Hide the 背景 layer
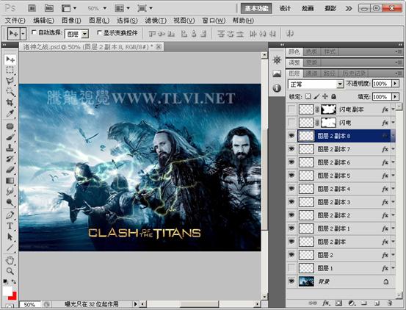This screenshot has width=406, height=310. 291,281
